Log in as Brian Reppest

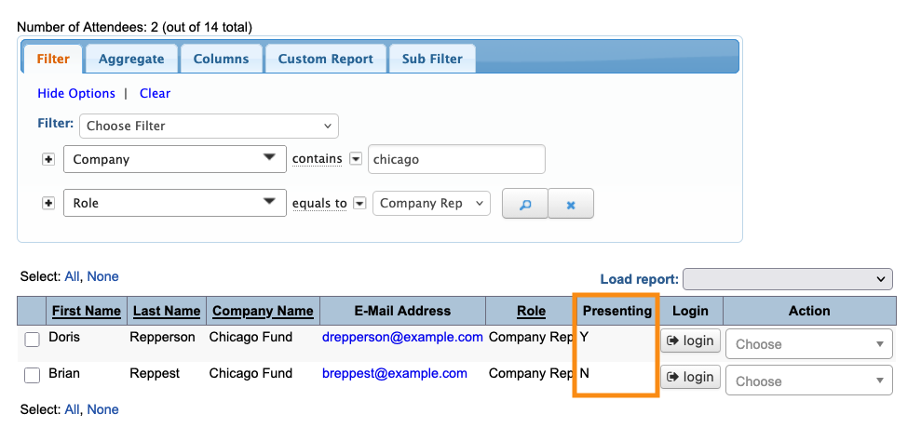(690, 377)
